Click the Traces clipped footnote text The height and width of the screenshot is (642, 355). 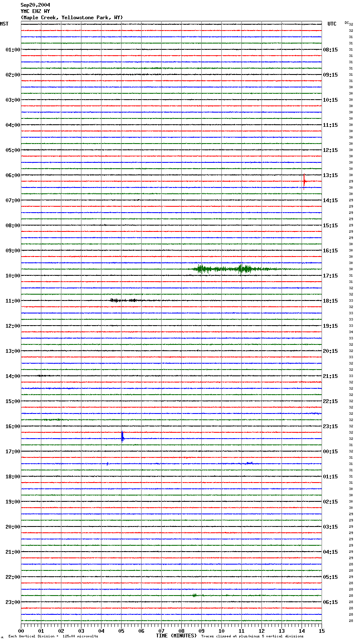coord(252,637)
